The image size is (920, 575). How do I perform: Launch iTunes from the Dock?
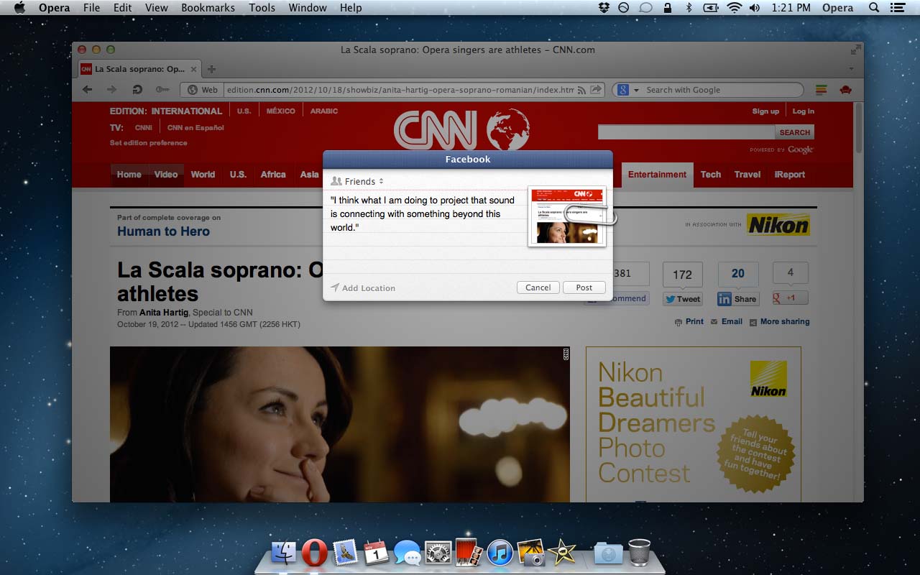500,553
